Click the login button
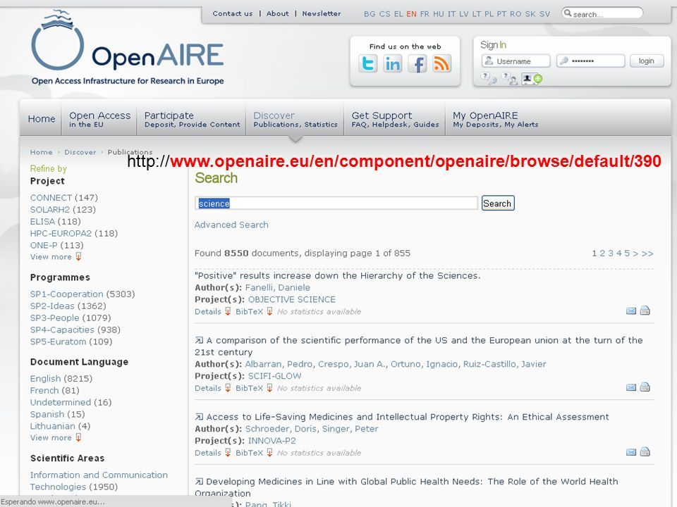 tap(646, 61)
